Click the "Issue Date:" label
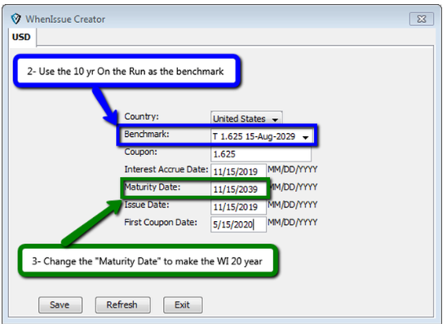 (147, 205)
